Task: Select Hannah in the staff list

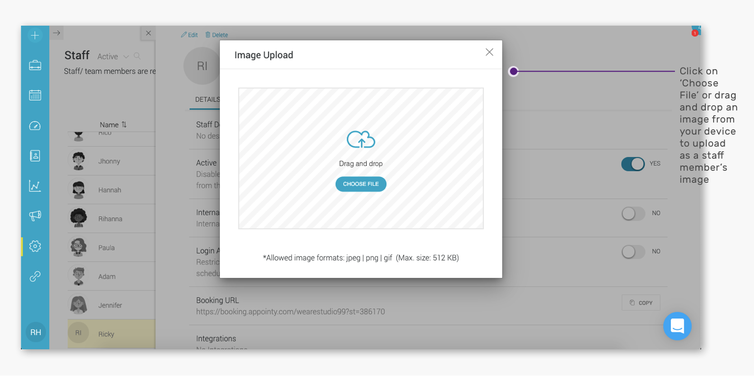Action: pyautogui.click(x=112, y=190)
